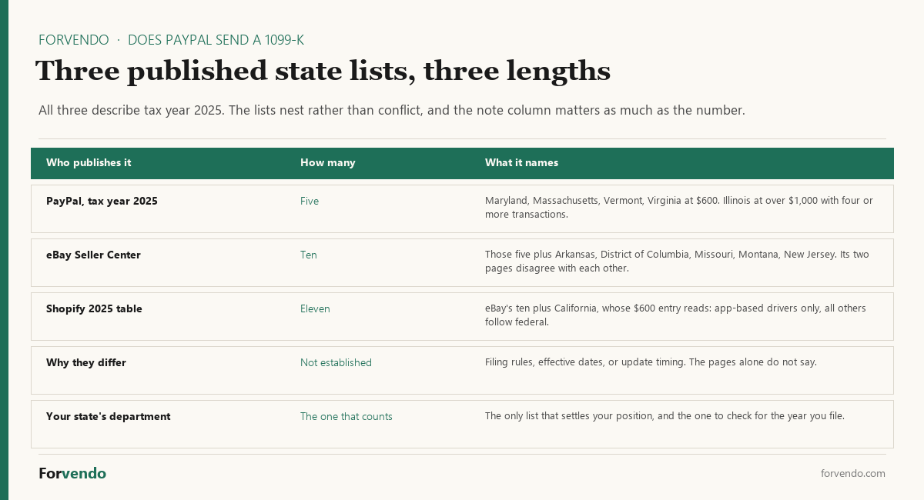Click the 'Not established' cell
Viewport: 924px width, 500px height.
336,363
